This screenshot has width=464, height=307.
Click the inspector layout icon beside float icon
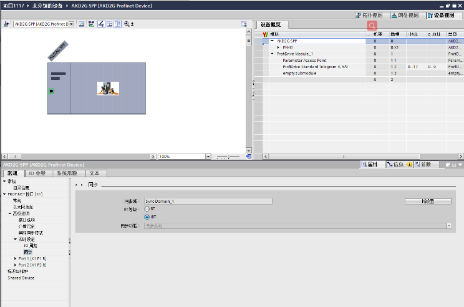pyautogui.click(x=454, y=165)
